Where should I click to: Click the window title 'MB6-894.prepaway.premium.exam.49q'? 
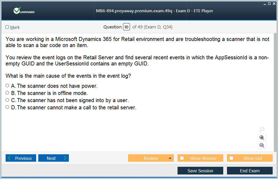coord(134,11)
